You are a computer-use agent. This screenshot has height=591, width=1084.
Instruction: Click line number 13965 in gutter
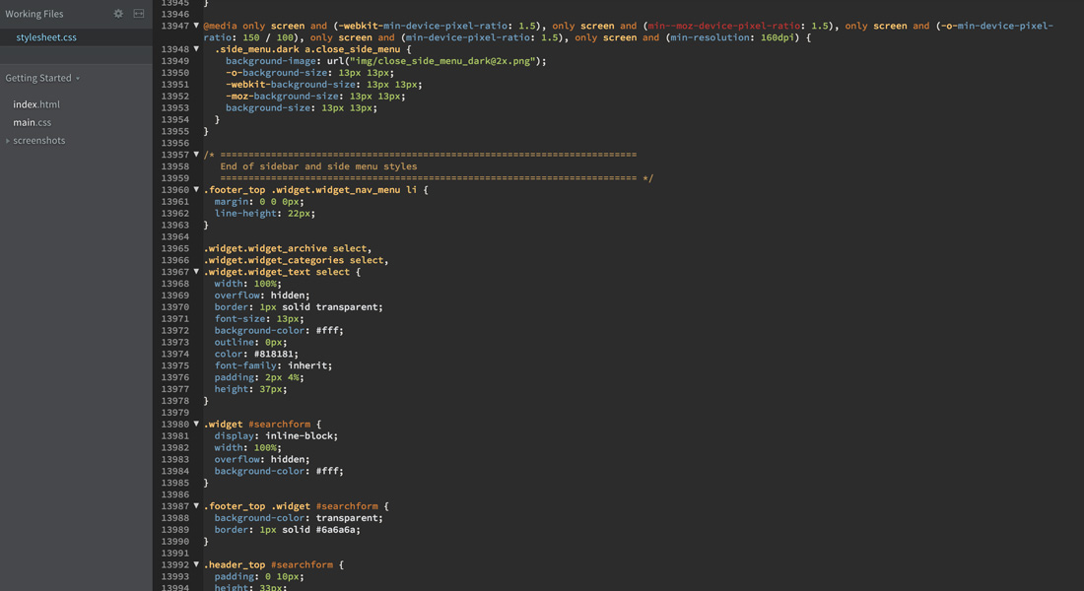click(x=174, y=248)
